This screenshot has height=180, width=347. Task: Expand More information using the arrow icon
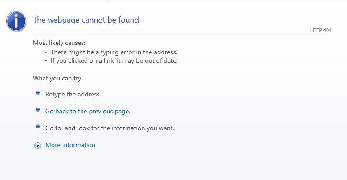(x=38, y=145)
